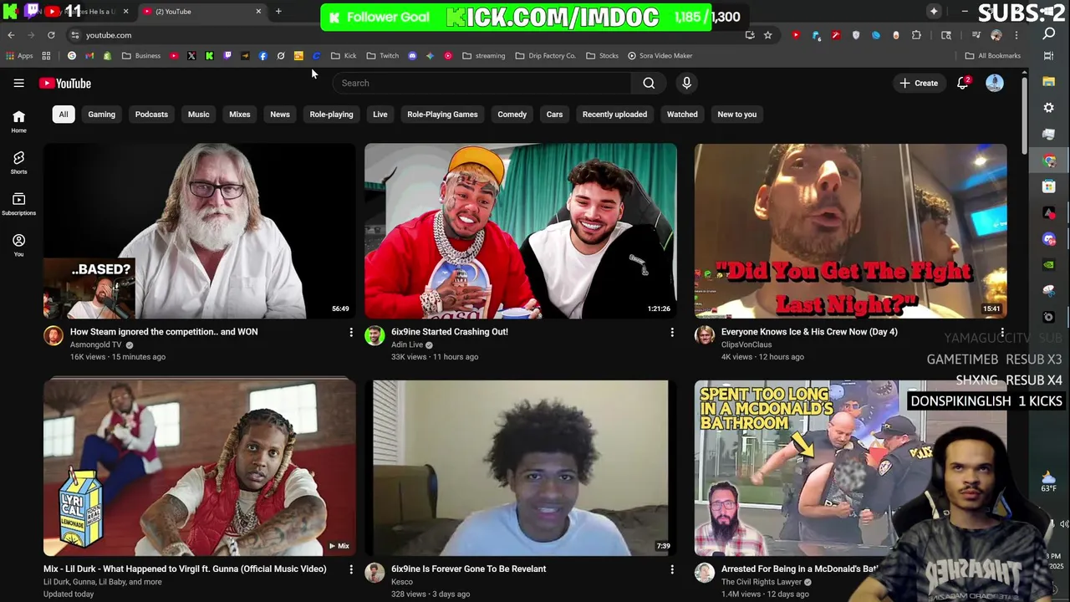Open Adin Live channel link

407,344
